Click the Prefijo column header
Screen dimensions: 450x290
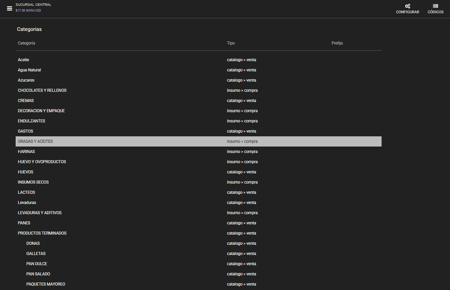337,43
